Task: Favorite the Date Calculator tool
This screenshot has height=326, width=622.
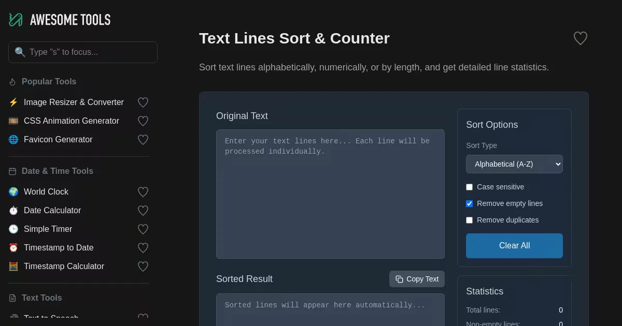Action: (143, 211)
